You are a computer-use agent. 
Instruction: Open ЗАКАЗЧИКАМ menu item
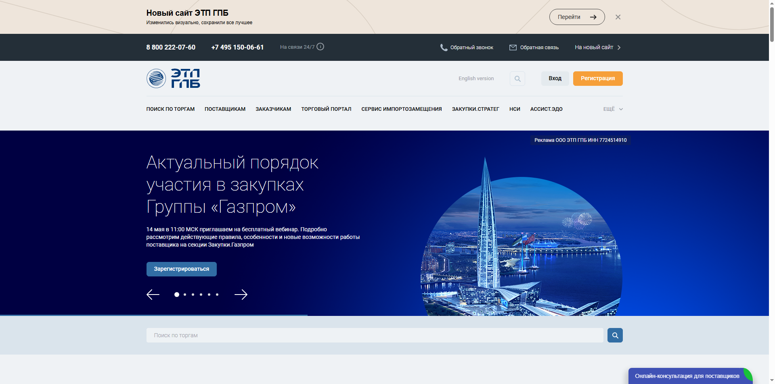tap(273, 109)
